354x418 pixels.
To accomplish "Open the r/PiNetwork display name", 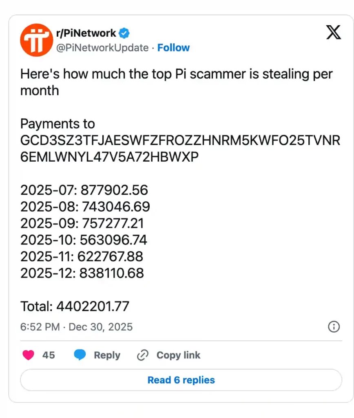I will click(86, 33).
